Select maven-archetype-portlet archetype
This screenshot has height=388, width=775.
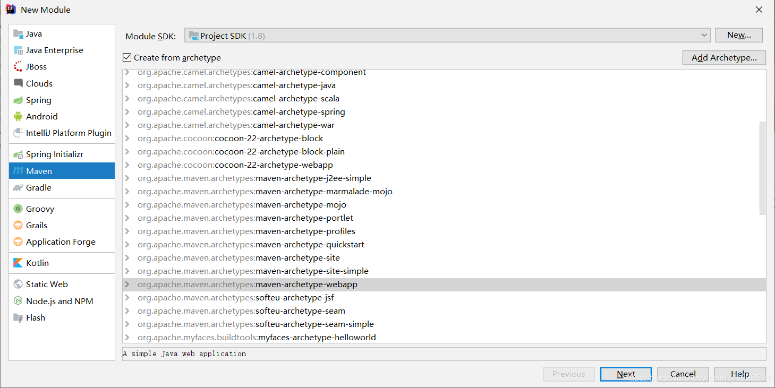click(444, 218)
